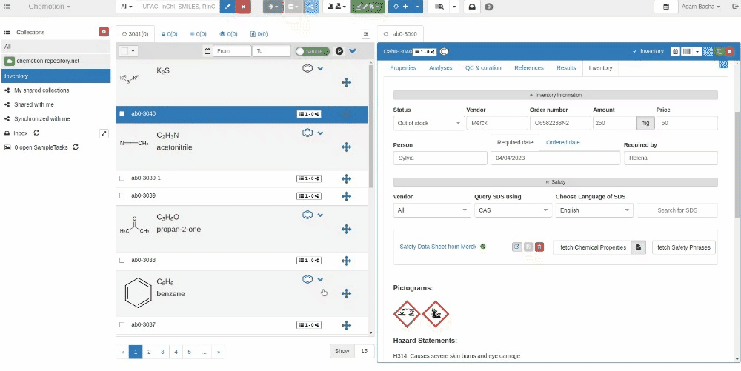This screenshot has height=371, width=741.
Task: Open the Choose Language of SDS dropdown
Action: (594, 210)
